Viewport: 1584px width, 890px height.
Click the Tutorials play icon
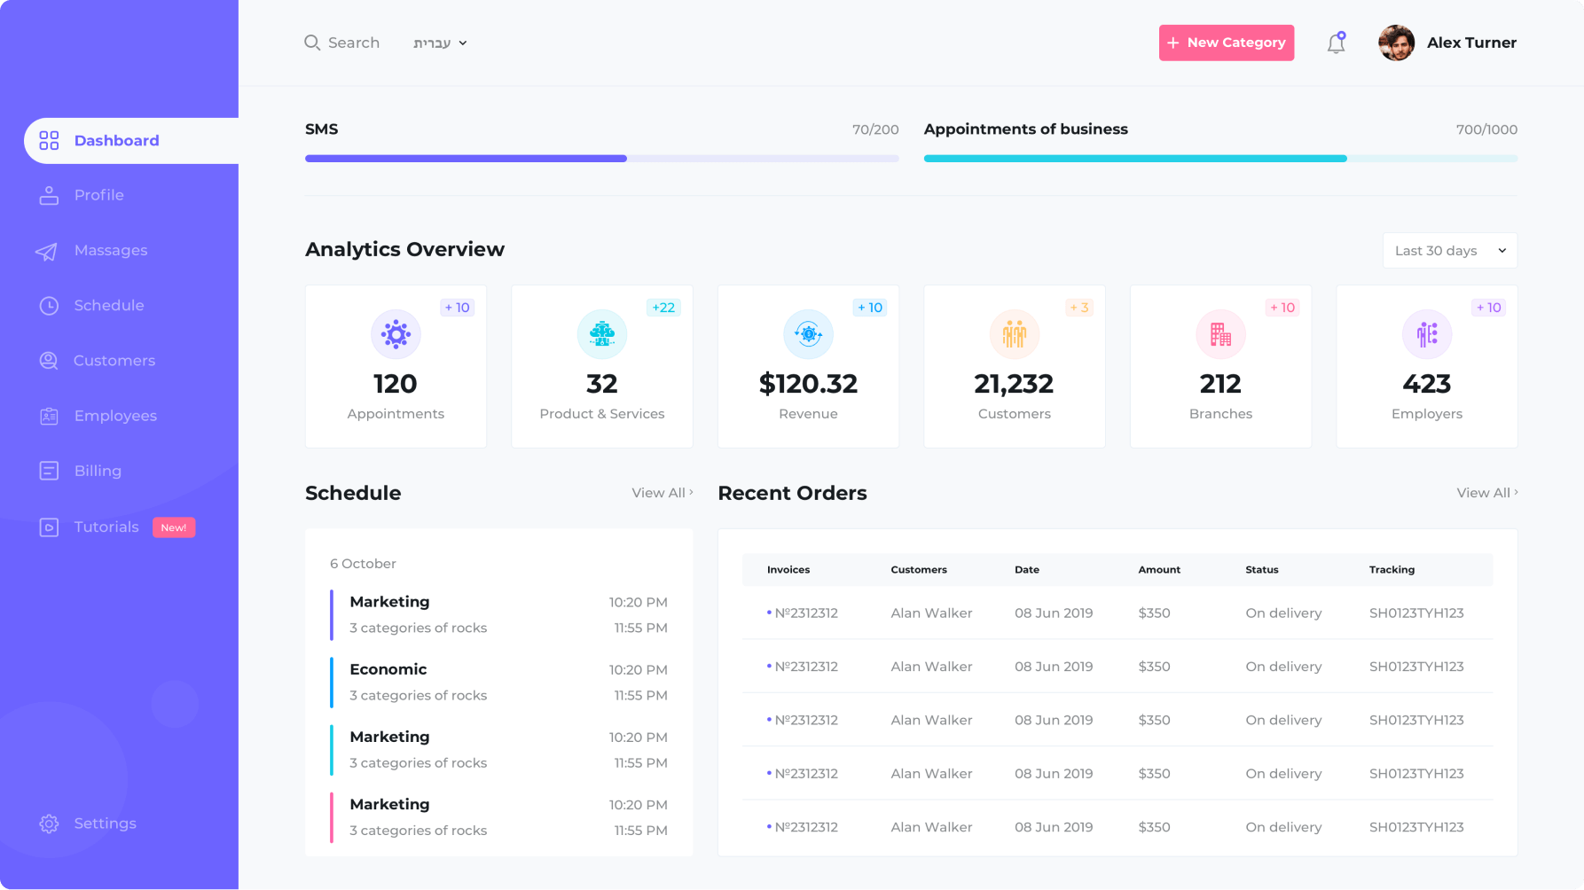[49, 527]
